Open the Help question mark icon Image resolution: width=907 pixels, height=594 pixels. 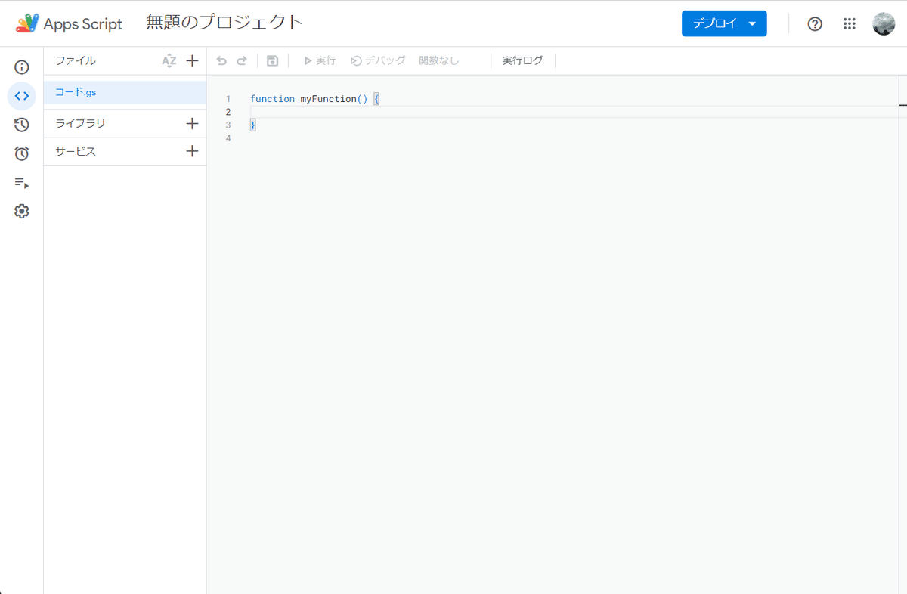(x=815, y=24)
